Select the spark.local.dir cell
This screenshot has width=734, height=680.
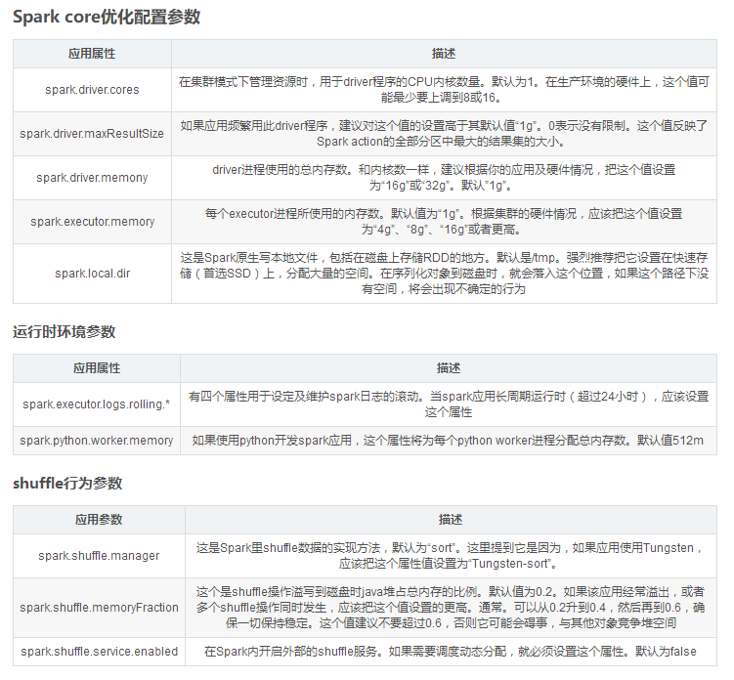(92, 274)
